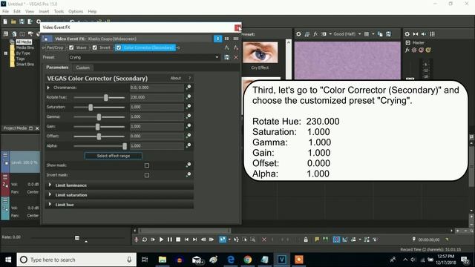This screenshot has width=475, height=267.
Task: Click the Rotate hue slider handle
Action: [x=105, y=97]
